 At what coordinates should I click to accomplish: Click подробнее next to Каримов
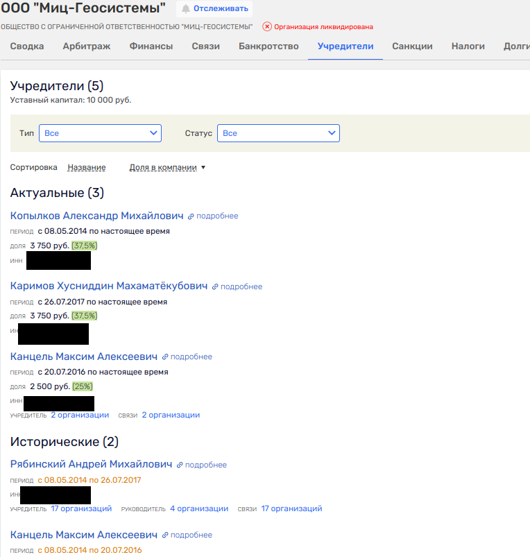pyautogui.click(x=241, y=286)
